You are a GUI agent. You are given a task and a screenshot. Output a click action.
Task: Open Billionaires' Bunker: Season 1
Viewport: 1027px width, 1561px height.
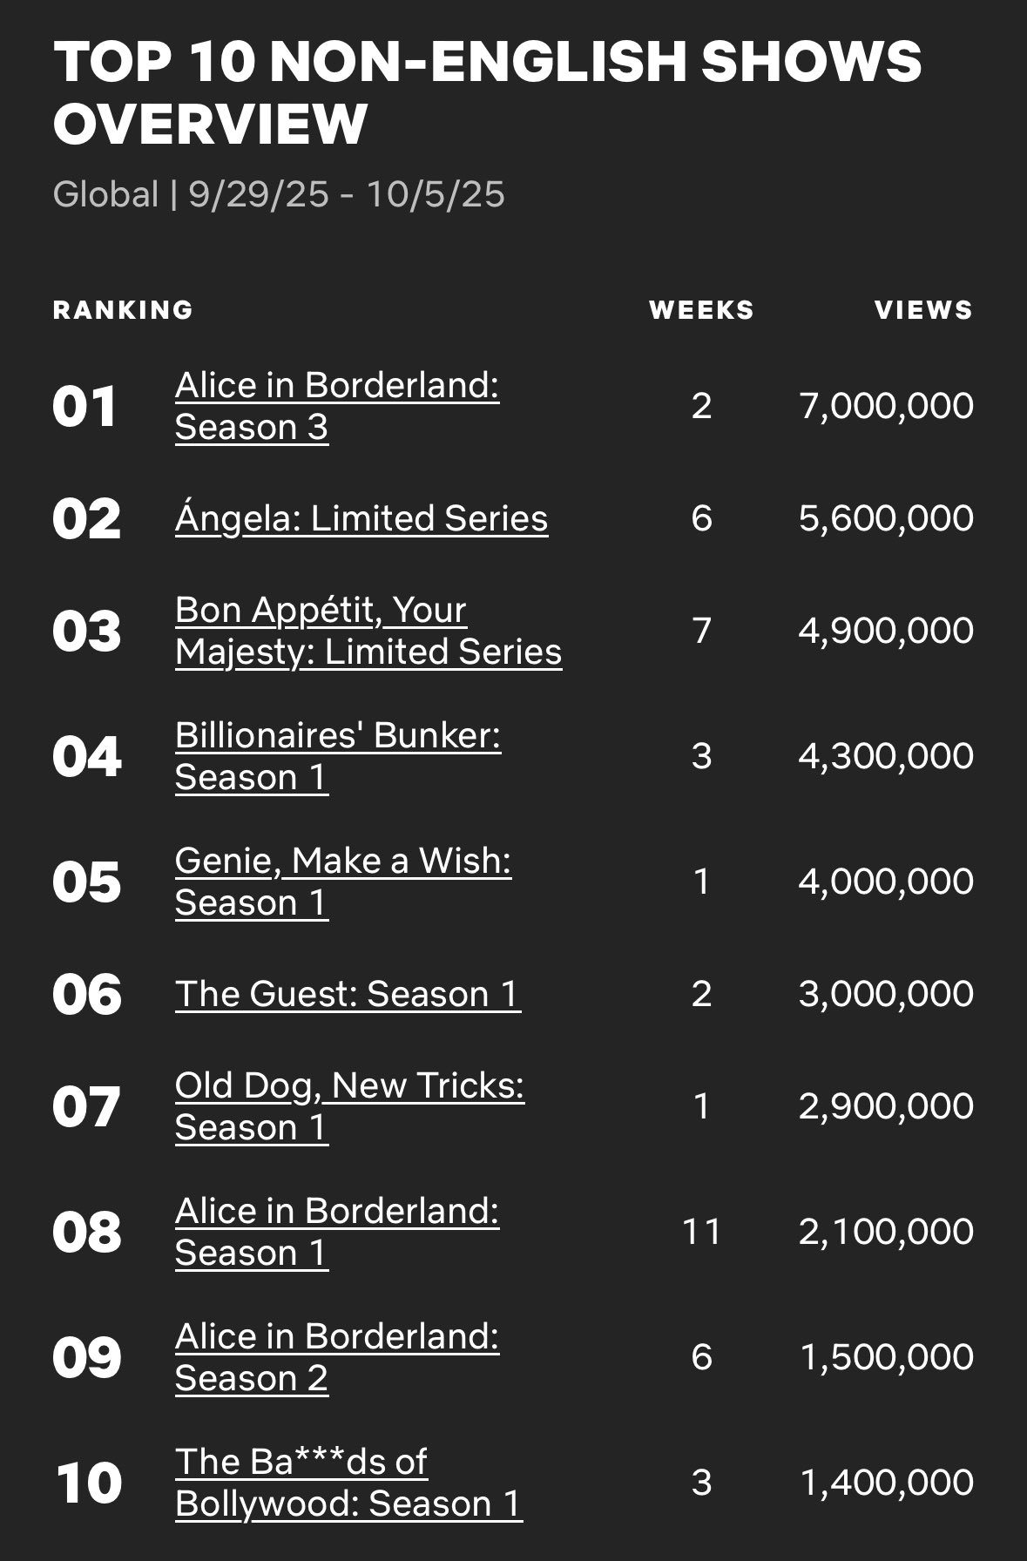[337, 756]
